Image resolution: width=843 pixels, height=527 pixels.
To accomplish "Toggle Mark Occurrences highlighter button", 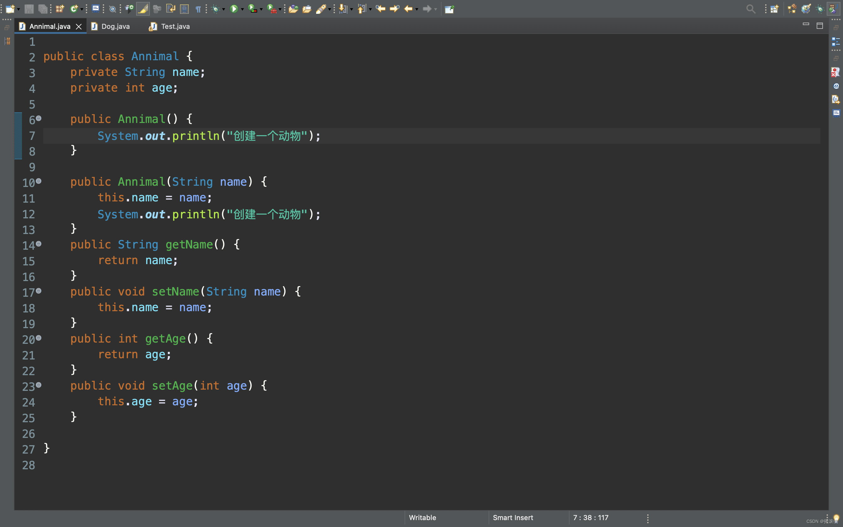I will click(x=143, y=9).
